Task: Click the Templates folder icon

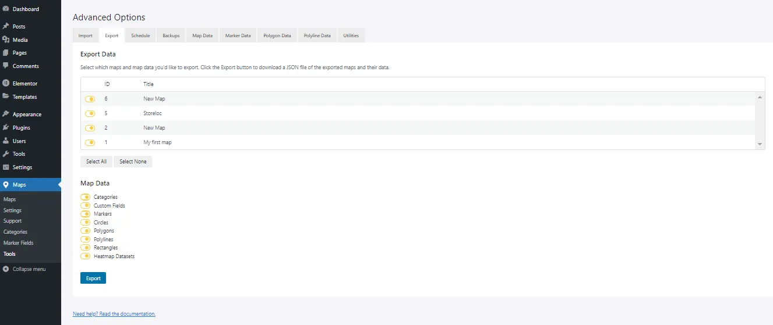Action: pos(6,97)
